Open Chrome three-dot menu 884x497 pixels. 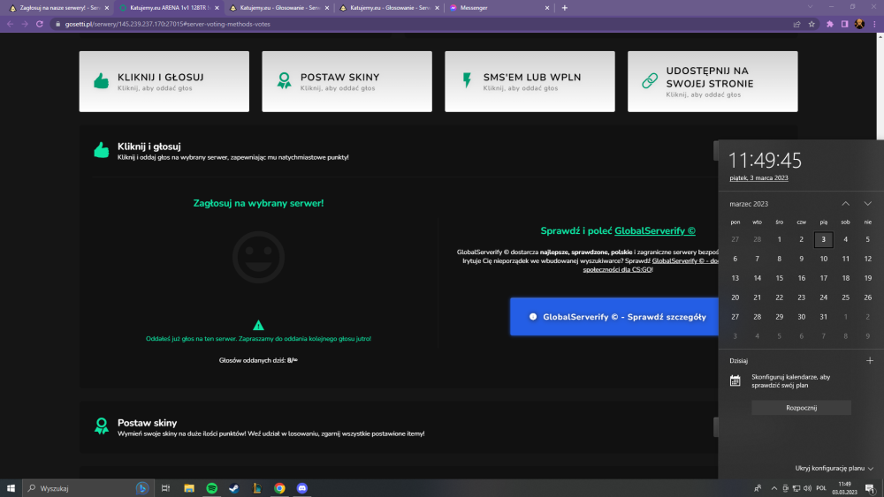874,24
